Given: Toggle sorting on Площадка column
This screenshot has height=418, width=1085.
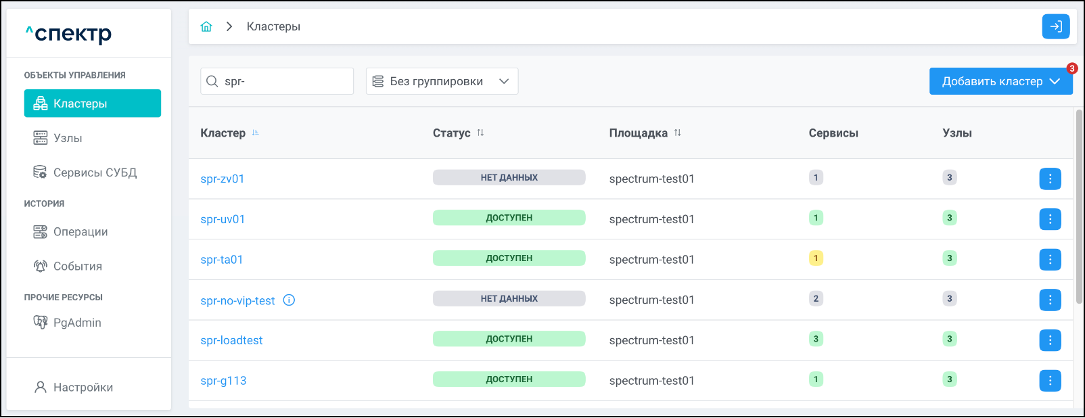Looking at the screenshot, I should (x=677, y=133).
